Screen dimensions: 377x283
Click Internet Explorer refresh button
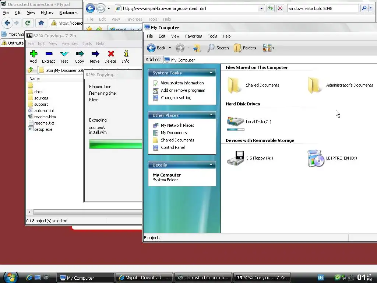tap(271, 8)
